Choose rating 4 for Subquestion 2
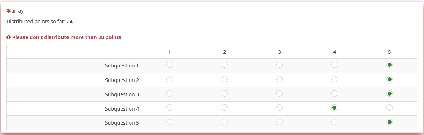This screenshot has height=135, width=424. coord(334,79)
